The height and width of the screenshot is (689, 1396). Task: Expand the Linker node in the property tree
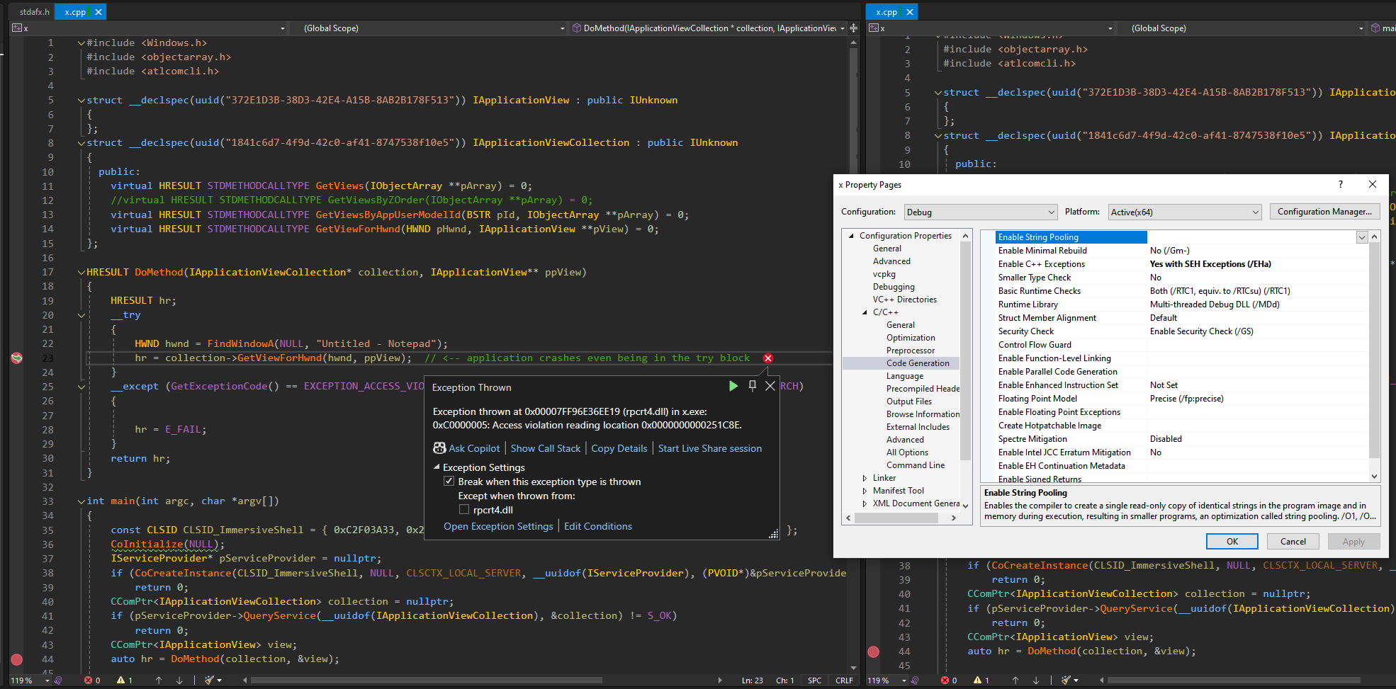pos(865,478)
